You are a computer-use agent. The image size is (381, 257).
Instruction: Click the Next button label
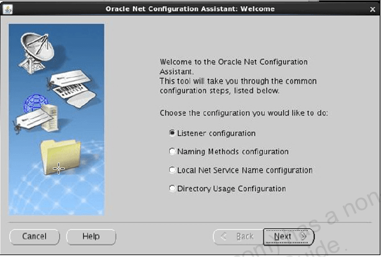click(x=283, y=237)
